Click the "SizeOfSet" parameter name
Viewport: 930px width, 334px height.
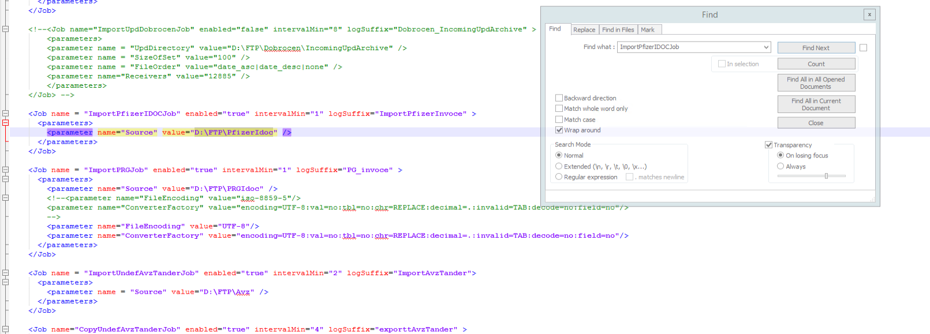(x=155, y=57)
